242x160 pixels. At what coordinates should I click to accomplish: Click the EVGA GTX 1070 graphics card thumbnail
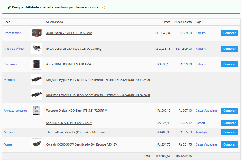click(x=36, y=48)
